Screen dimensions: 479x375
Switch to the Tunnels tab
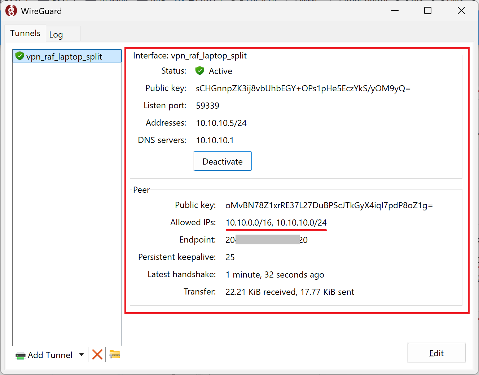(x=25, y=33)
